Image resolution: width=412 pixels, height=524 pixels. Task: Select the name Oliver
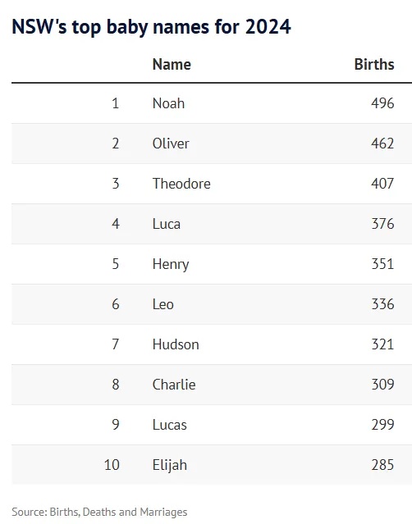[171, 144]
